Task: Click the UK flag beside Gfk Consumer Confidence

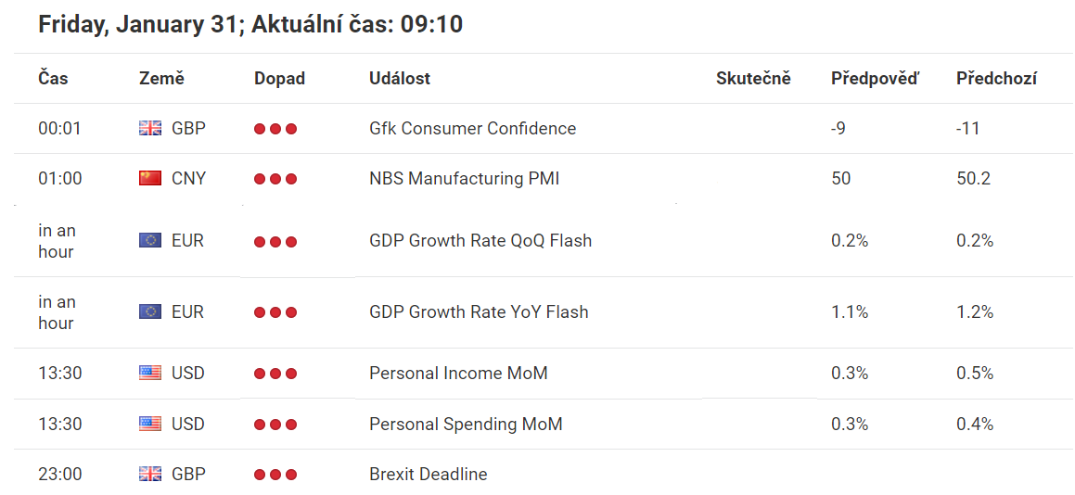Action: 150,128
